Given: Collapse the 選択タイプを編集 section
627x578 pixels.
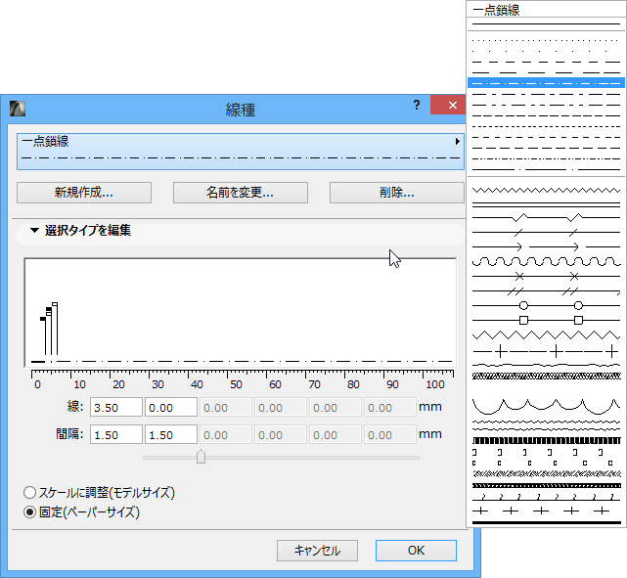Looking at the screenshot, I should [x=35, y=230].
